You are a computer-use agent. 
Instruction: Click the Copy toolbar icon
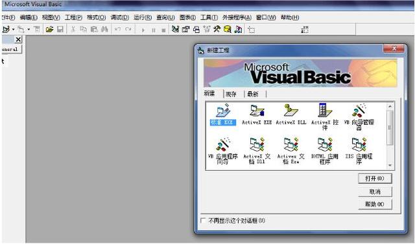84,29
